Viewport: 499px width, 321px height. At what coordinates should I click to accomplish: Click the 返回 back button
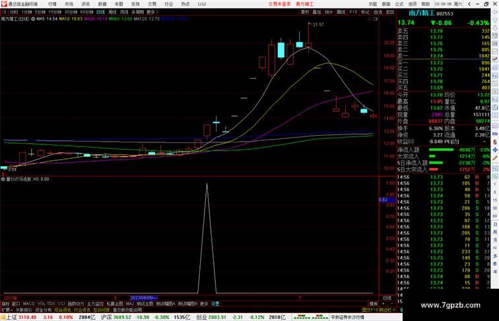tap(390, 12)
